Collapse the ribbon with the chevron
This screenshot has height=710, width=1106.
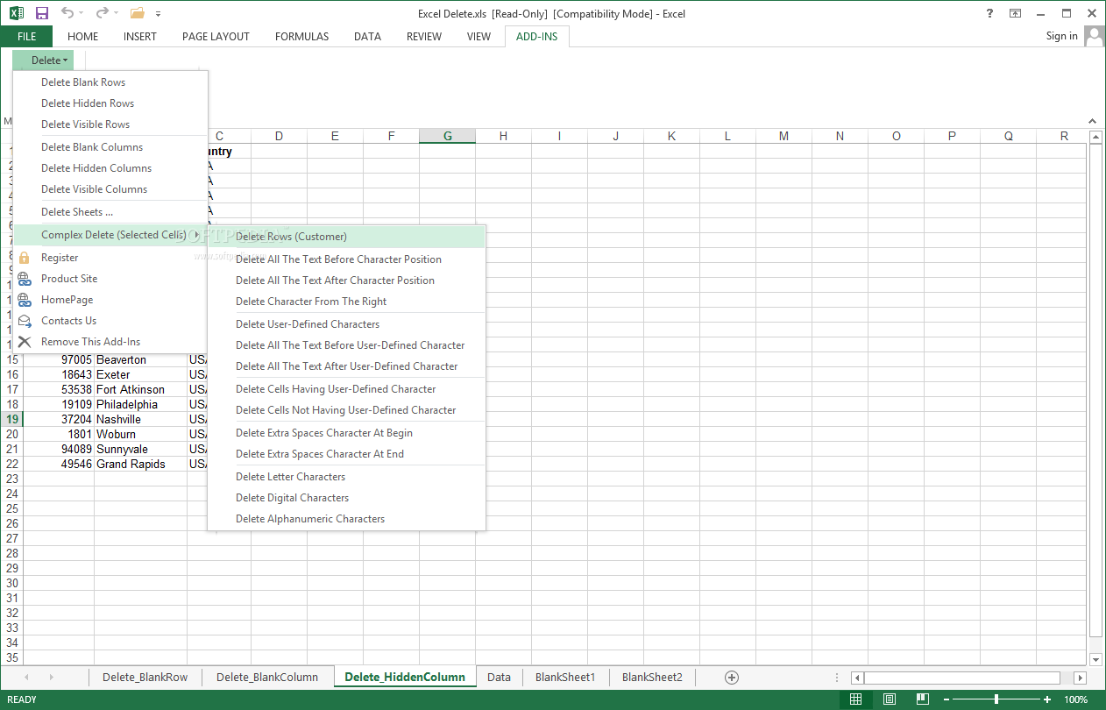coord(1092,121)
